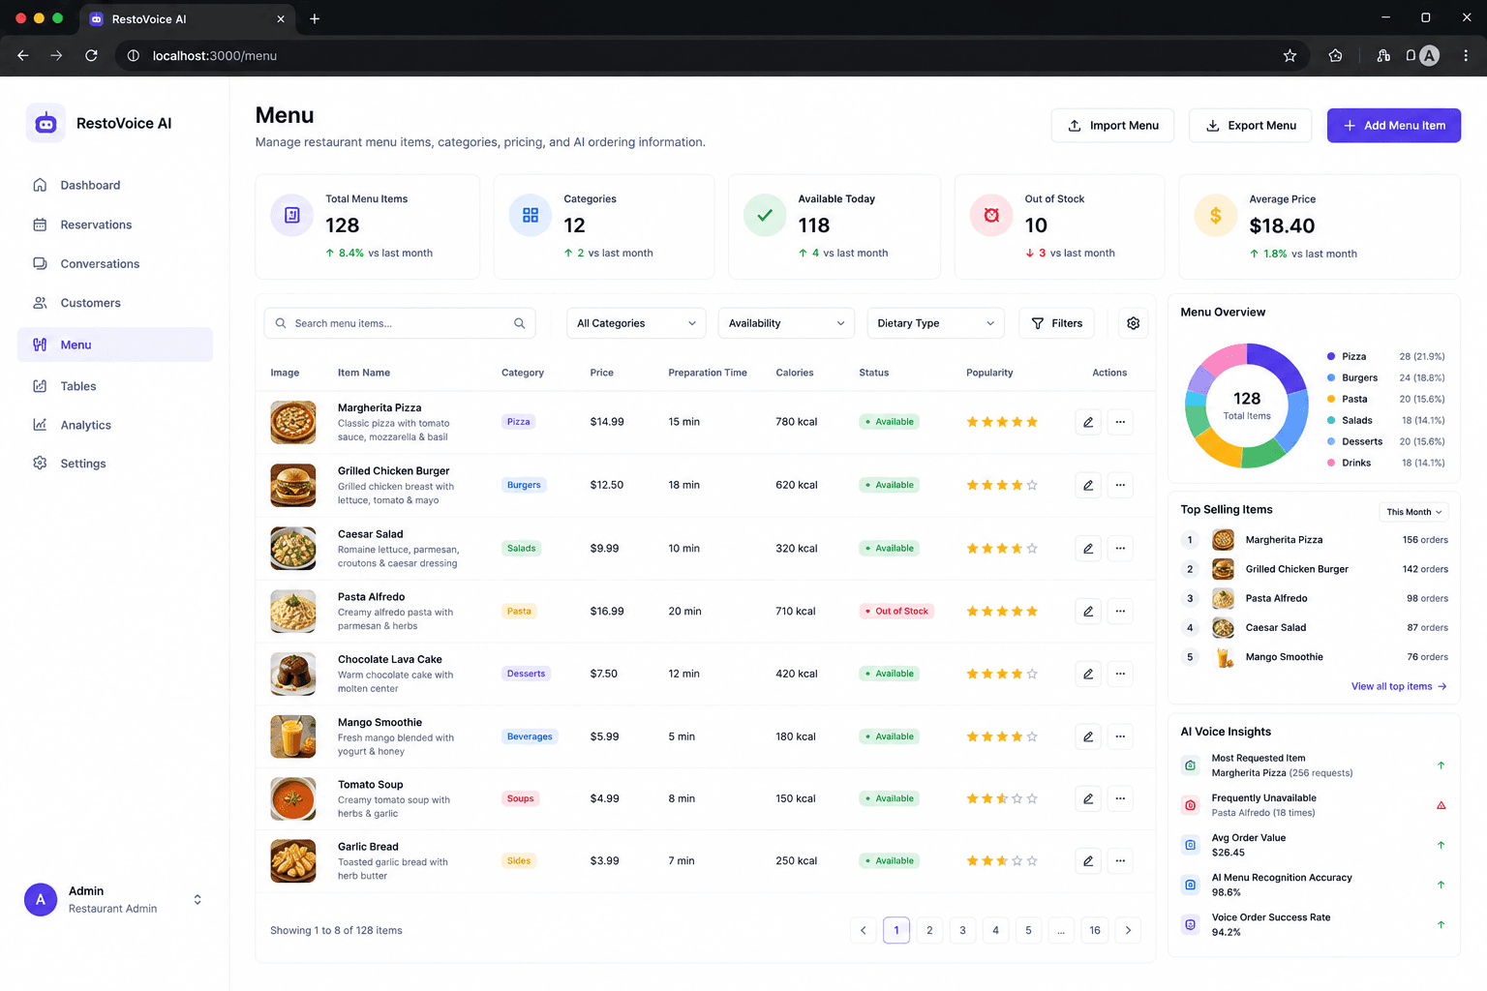
Task: Click Import Menu button
Action: (1112, 126)
